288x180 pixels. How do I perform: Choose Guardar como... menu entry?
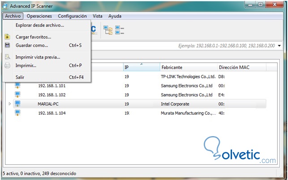point(47,45)
